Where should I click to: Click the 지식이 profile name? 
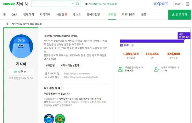[21, 64]
